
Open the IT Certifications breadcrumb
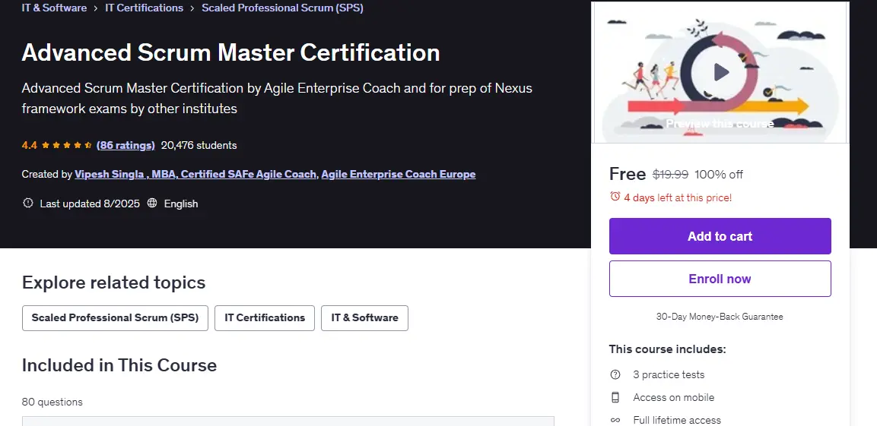point(145,8)
